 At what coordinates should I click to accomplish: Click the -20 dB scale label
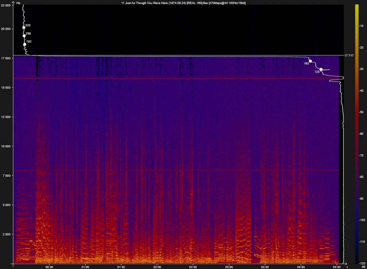pos(361,48)
